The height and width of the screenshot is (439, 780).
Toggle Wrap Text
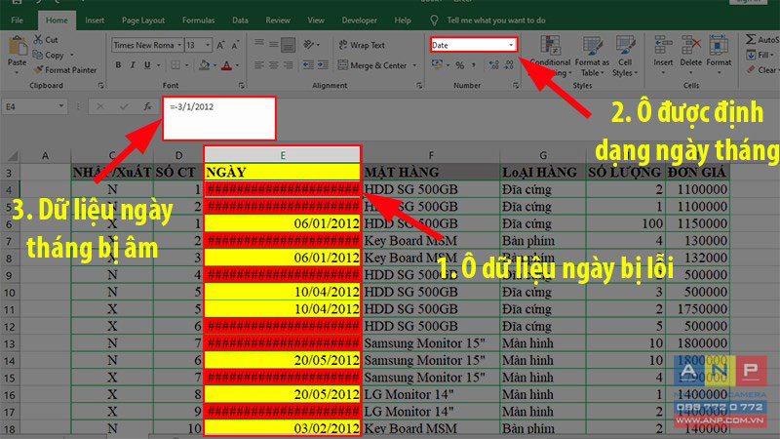tap(362, 45)
